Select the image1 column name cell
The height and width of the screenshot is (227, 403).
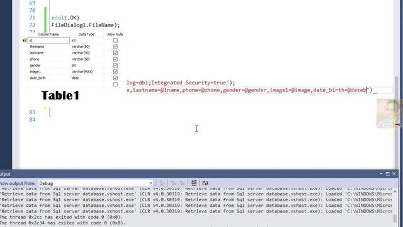(x=48, y=71)
